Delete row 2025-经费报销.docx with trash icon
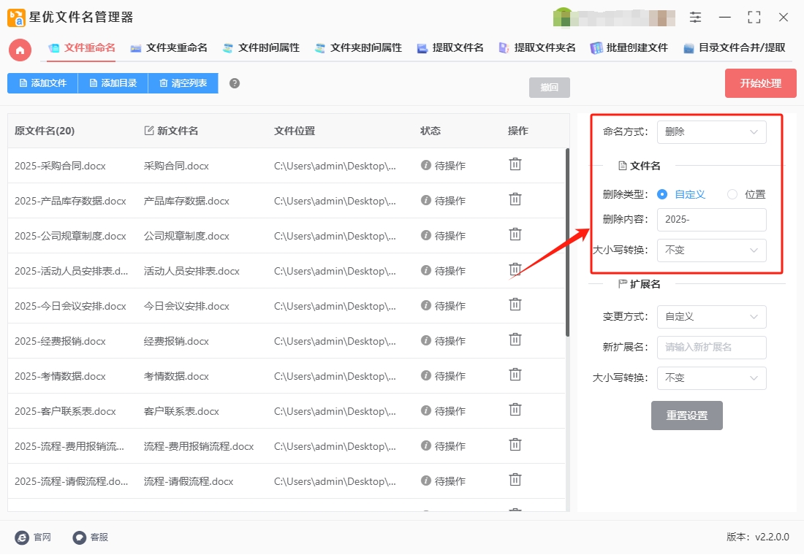This screenshot has height=555, width=804. tap(515, 340)
